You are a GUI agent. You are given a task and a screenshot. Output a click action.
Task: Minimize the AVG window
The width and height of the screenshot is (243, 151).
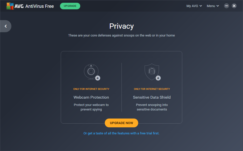(x=227, y=6)
